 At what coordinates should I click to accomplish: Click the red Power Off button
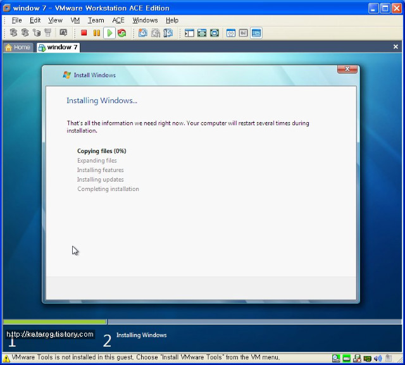[84, 33]
